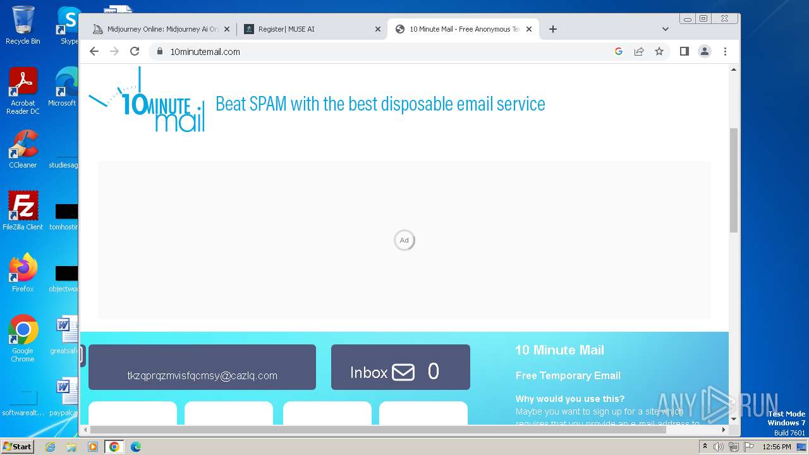The width and height of the screenshot is (809, 455).
Task: Open the volume speaker tray icon
Action: click(x=719, y=447)
